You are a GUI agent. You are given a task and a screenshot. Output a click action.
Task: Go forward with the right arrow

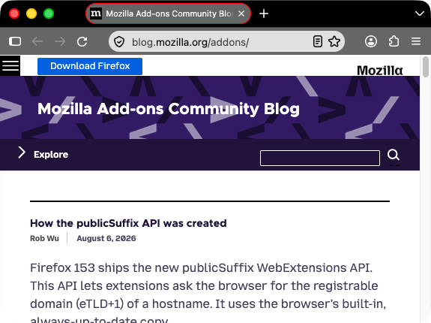(x=60, y=41)
